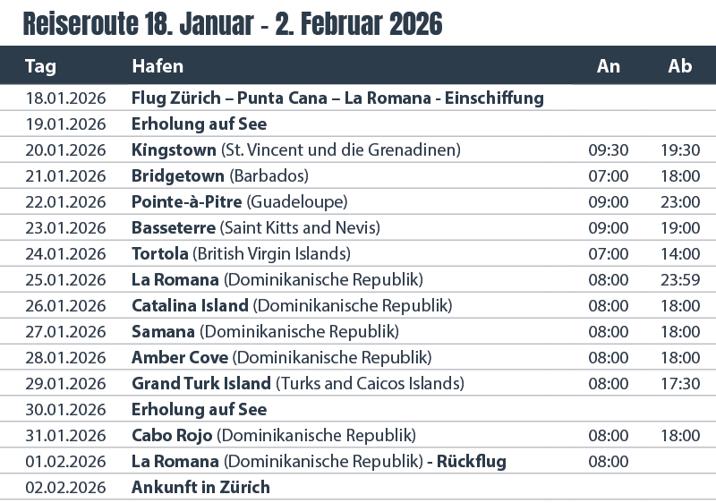Click the 'Hafen' column header
The image size is (716, 503).
(158, 66)
